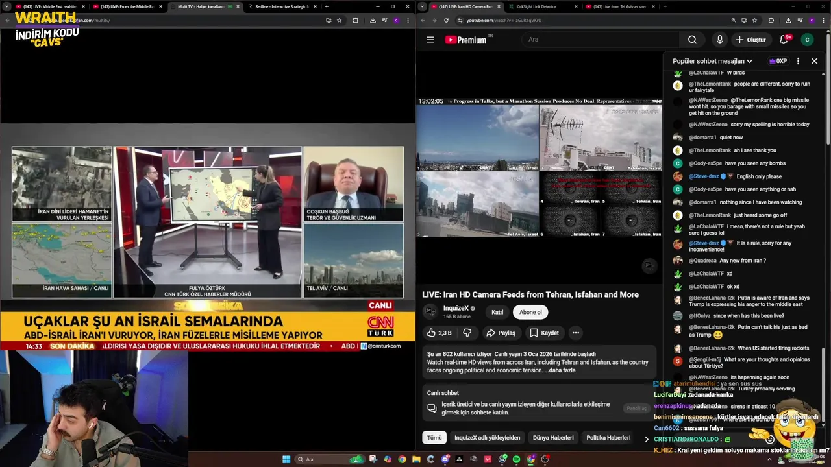Dislike the Iran HD Camera Feeds video
Image resolution: width=831 pixels, height=467 pixels.
[x=467, y=333]
